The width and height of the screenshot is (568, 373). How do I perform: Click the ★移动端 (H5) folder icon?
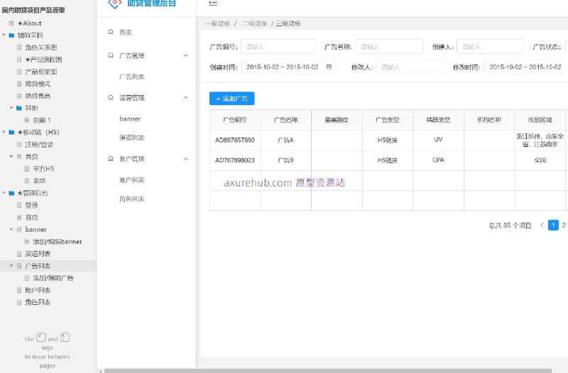11,132
